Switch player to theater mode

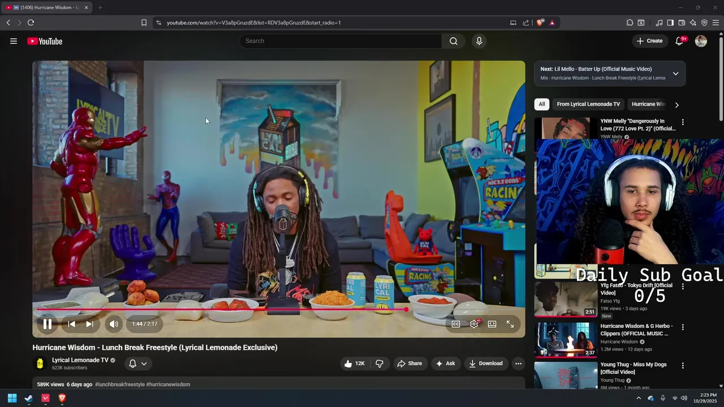pyautogui.click(x=492, y=324)
